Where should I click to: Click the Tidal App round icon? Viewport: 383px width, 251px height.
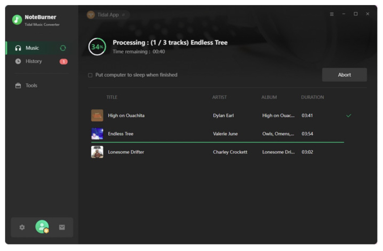pyautogui.click(x=91, y=15)
